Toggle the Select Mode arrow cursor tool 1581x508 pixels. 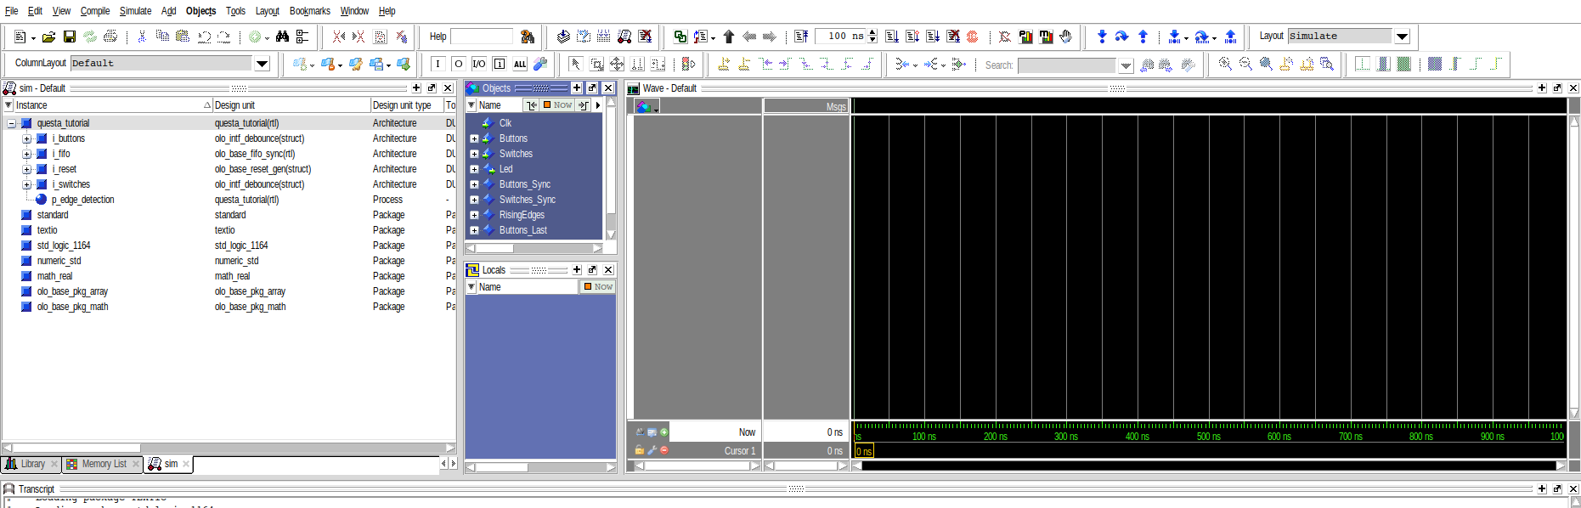tap(575, 64)
